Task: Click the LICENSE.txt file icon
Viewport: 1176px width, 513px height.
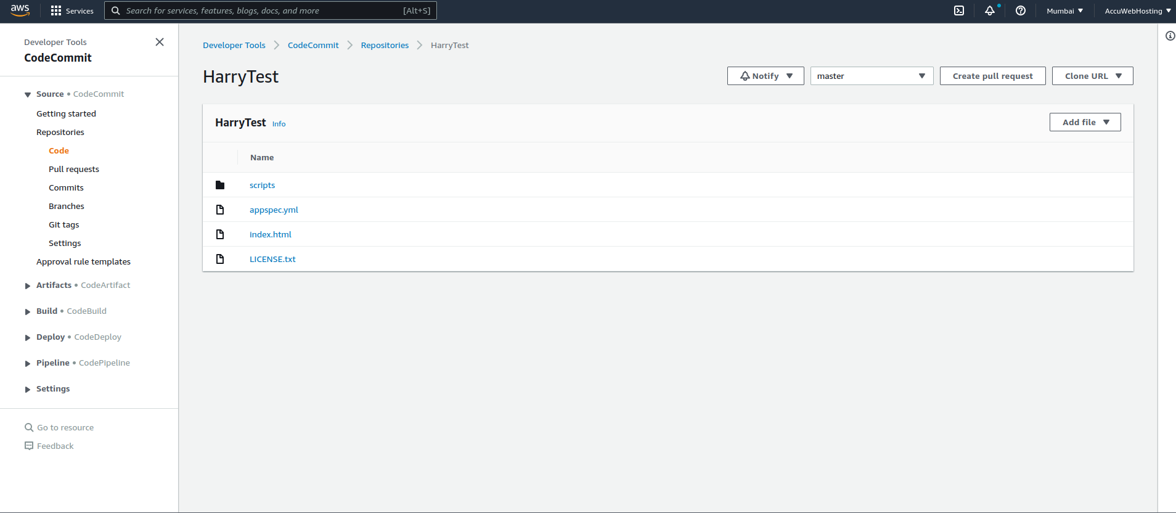Action: pyautogui.click(x=220, y=259)
